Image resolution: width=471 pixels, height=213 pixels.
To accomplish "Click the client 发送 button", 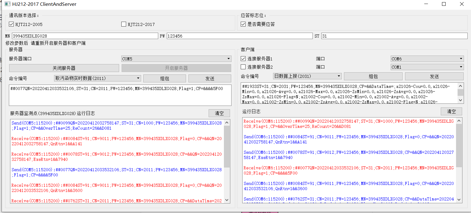I will tap(434, 76).
